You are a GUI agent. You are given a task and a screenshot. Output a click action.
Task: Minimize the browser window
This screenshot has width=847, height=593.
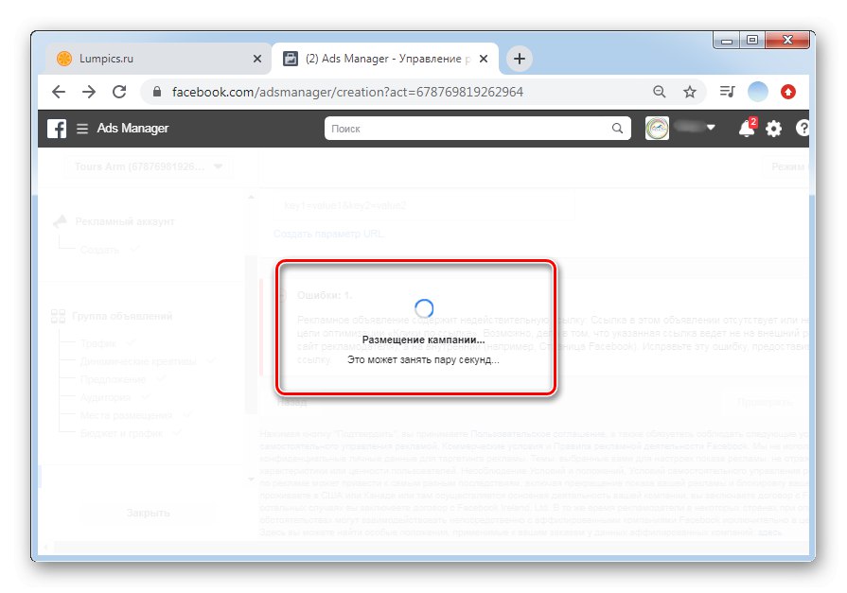[727, 41]
